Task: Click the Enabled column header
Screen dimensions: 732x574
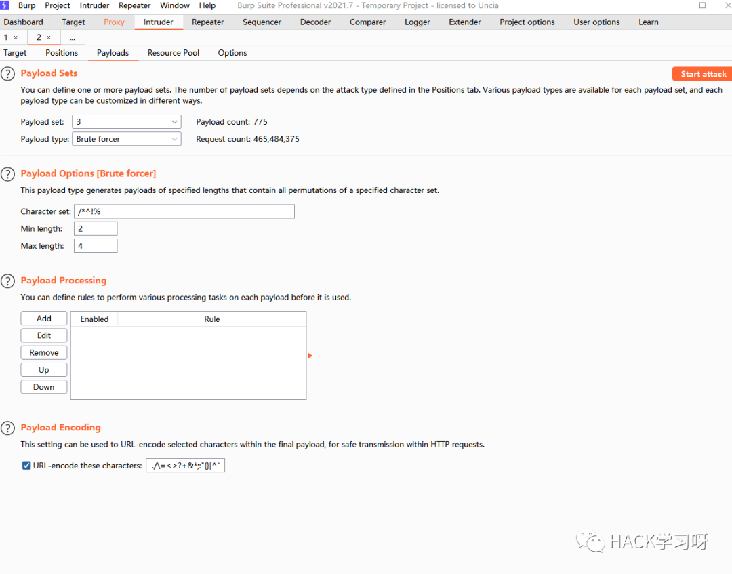Action: (x=94, y=319)
